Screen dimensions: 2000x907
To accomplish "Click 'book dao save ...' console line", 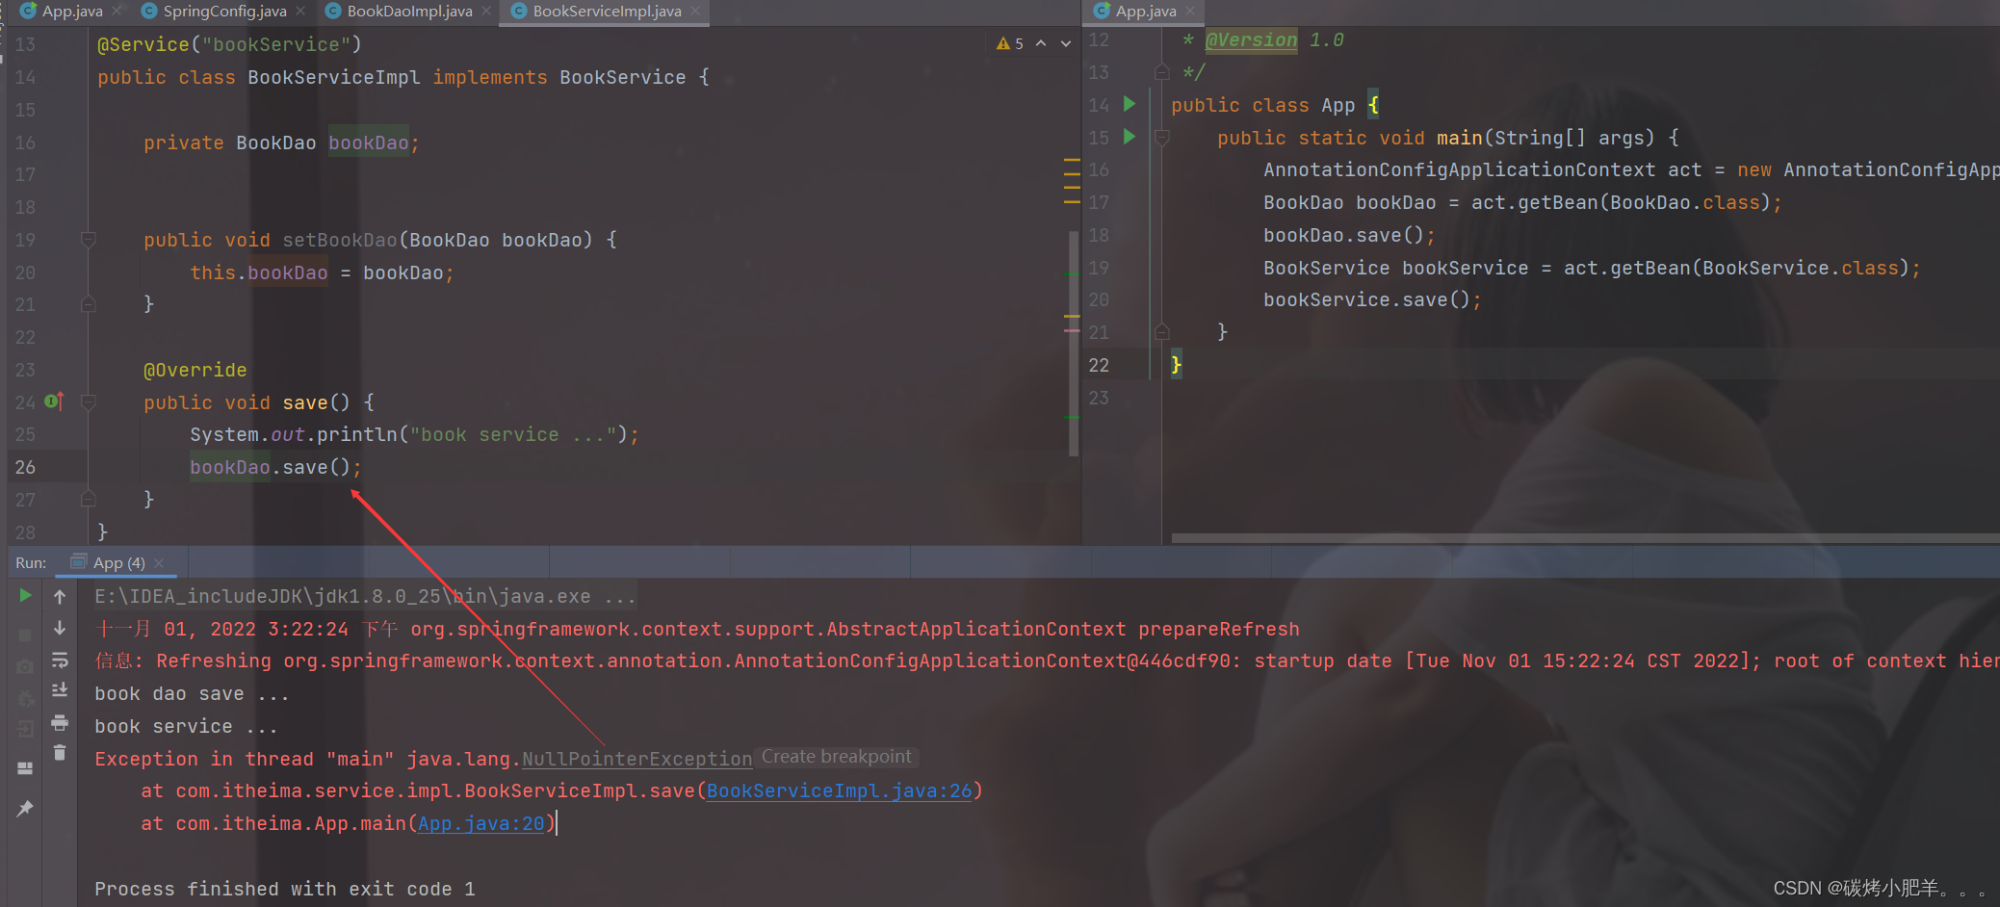I will 192,694.
